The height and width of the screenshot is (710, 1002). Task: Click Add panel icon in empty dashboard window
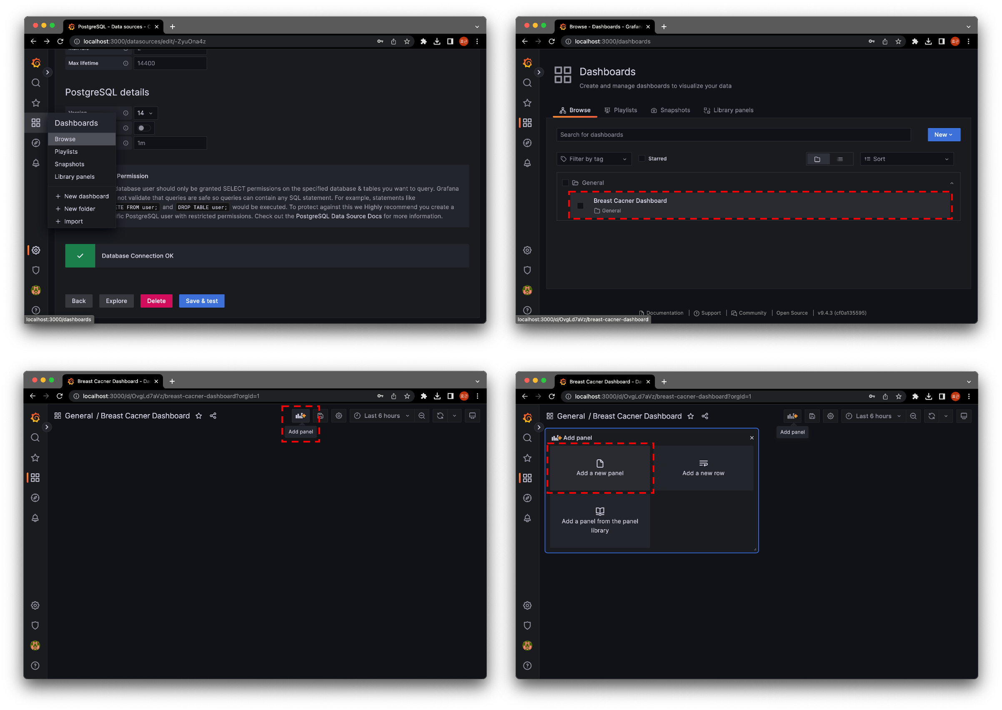(x=301, y=416)
